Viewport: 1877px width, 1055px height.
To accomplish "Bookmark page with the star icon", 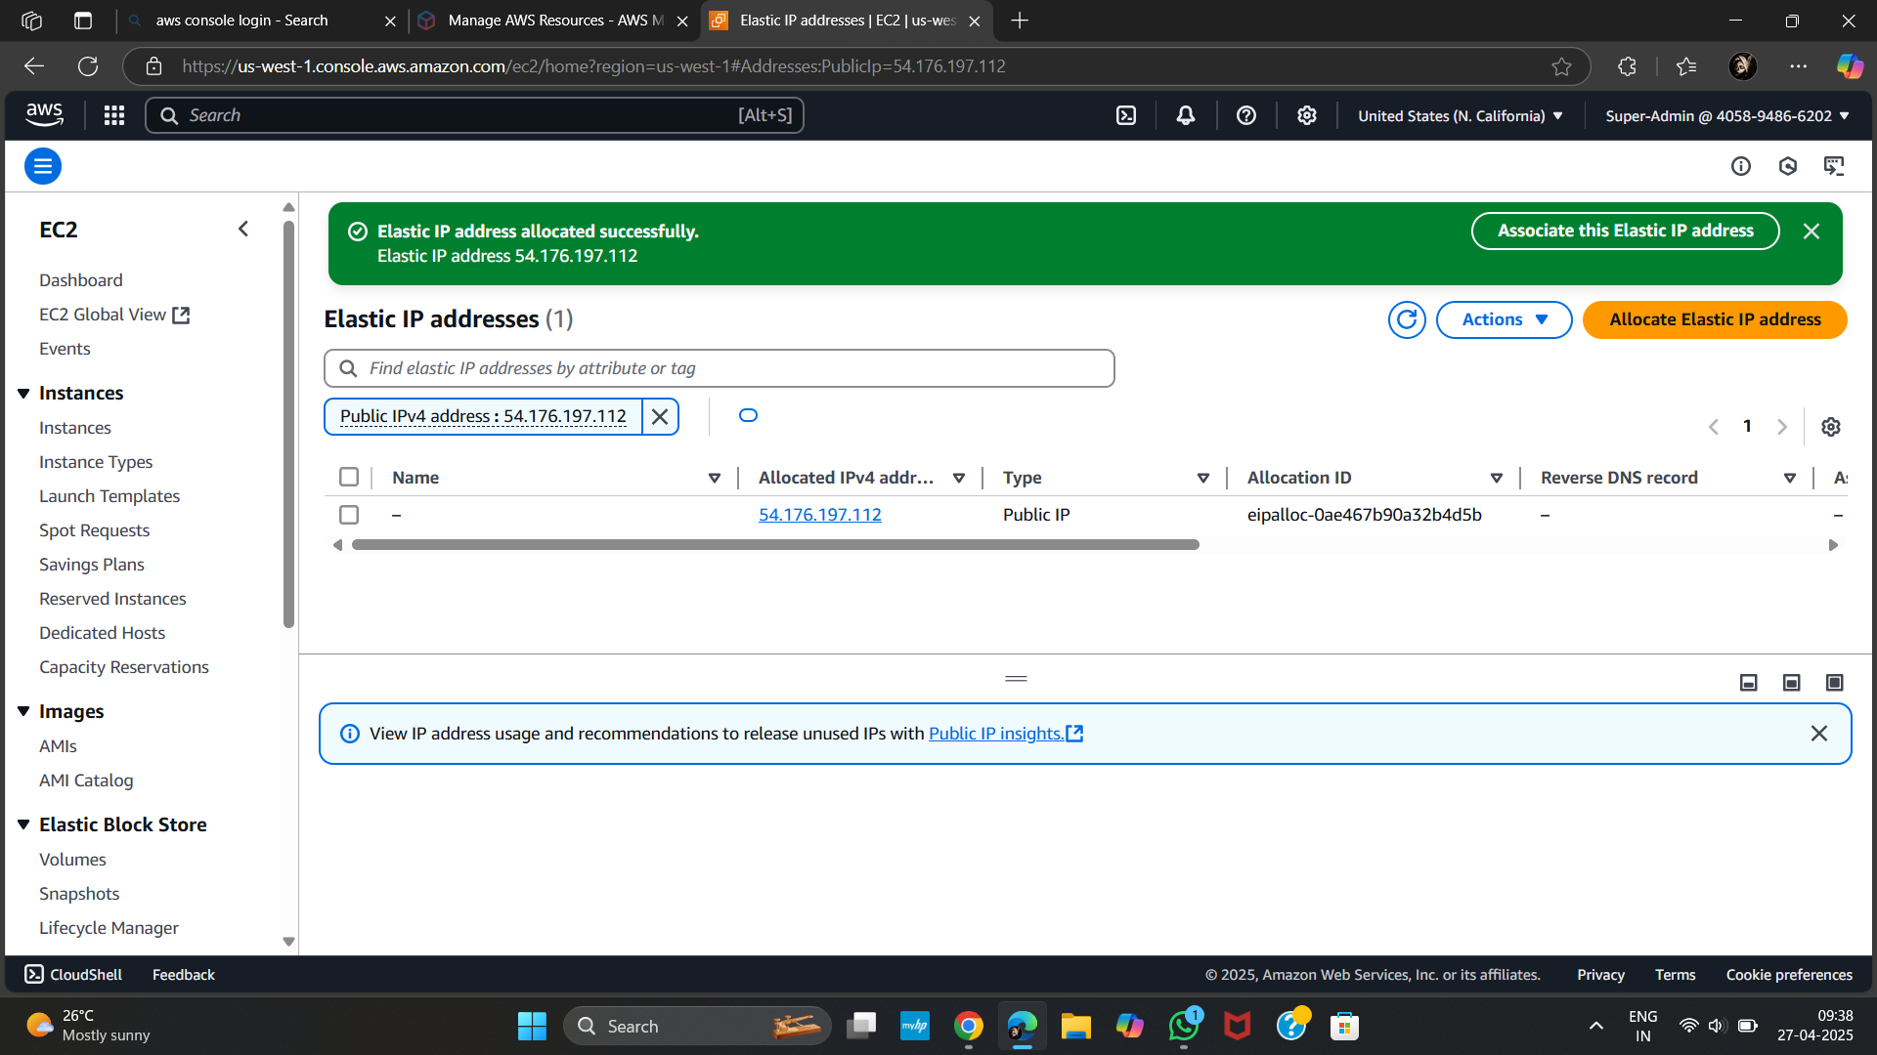I will (x=1561, y=66).
